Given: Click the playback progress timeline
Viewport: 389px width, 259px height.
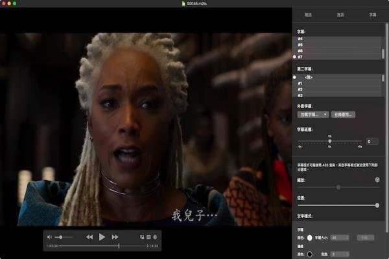Looking at the screenshot, I should 102,246.
